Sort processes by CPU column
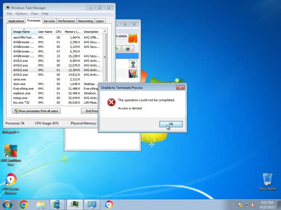The image size is (281, 210). coord(58,32)
